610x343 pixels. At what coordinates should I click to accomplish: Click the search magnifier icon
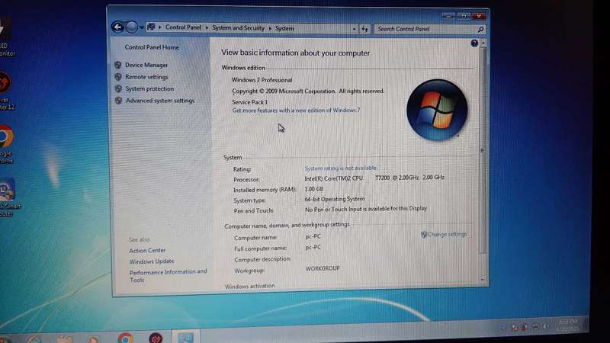[x=481, y=30]
